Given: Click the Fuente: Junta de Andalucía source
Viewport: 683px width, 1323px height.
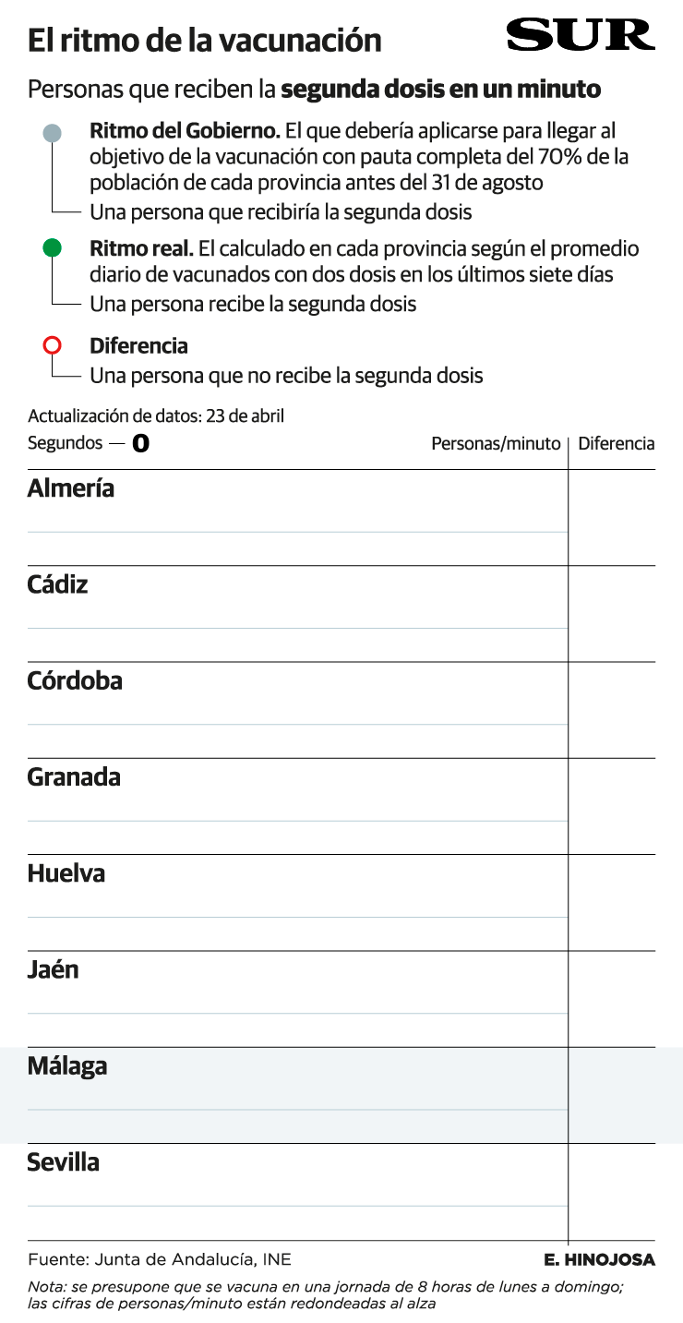Looking at the screenshot, I should pyautogui.click(x=160, y=1259).
